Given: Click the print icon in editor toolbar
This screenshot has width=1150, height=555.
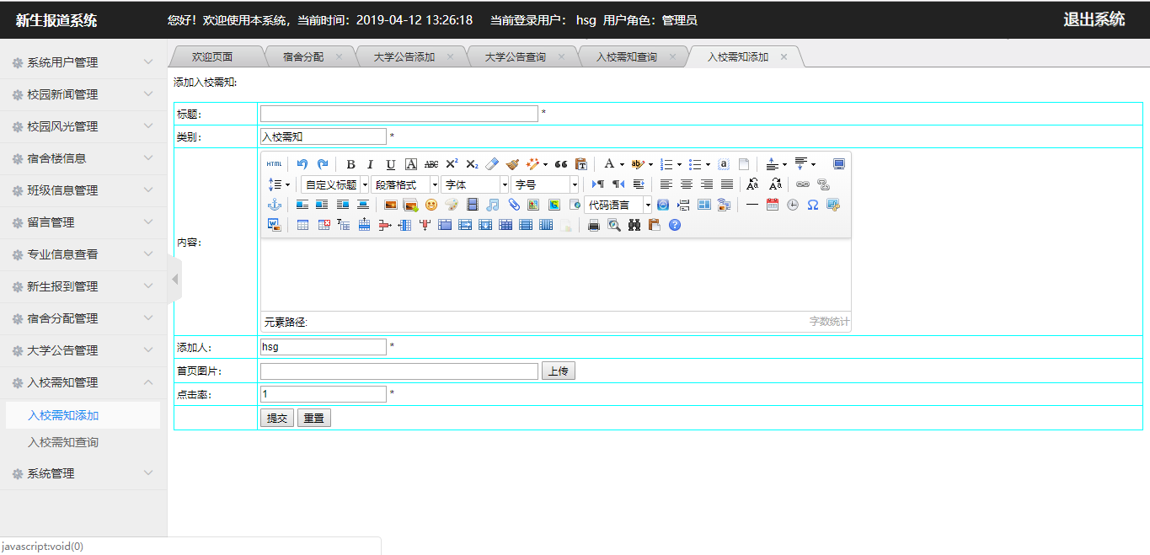Looking at the screenshot, I should (x=594, y=225).
